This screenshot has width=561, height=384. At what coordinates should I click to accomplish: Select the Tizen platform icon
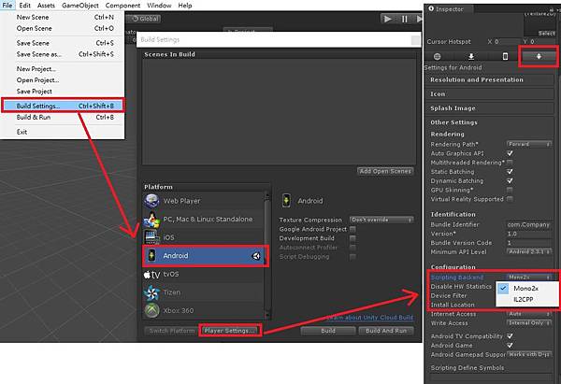[151, 292]
